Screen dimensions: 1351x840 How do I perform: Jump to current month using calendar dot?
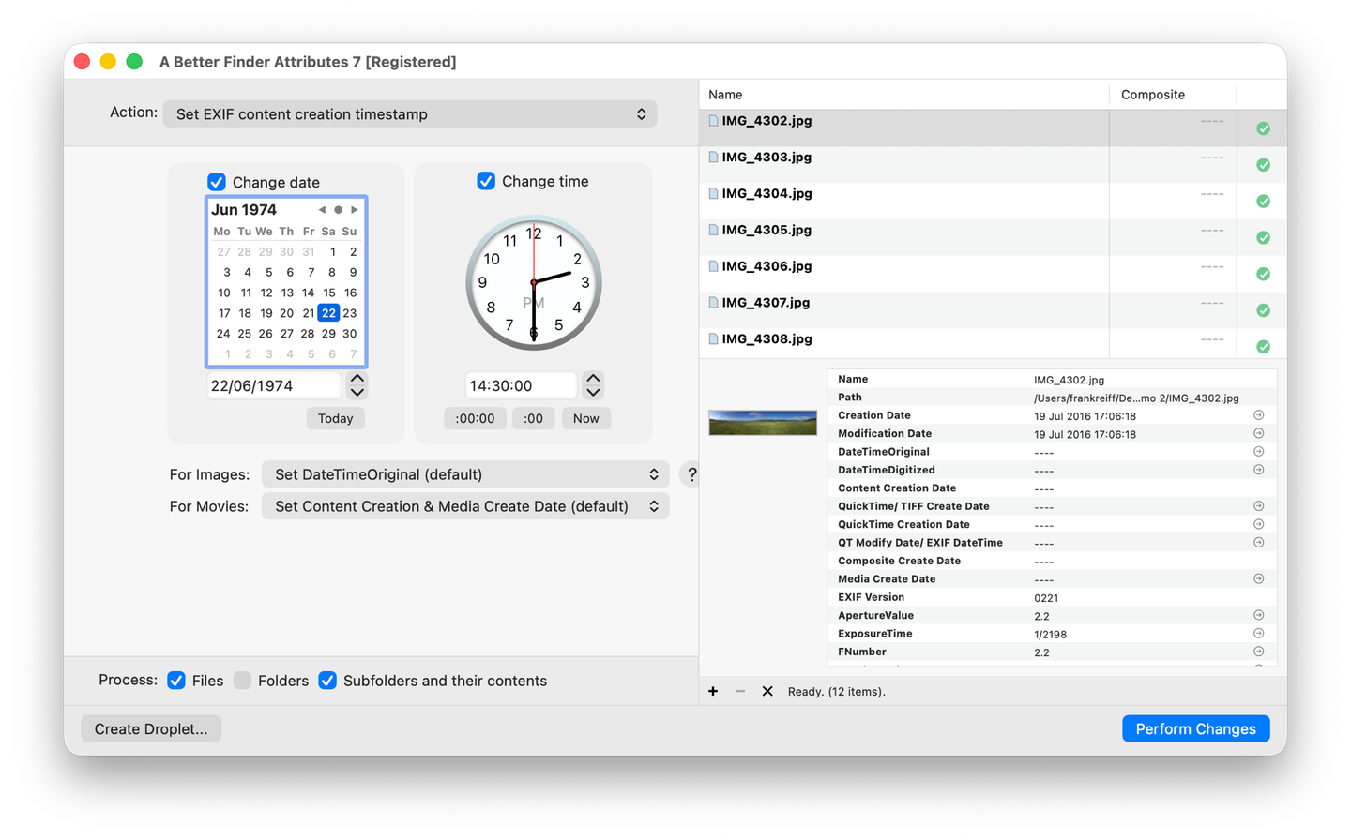pyautogui.click(x=338, y=210)
